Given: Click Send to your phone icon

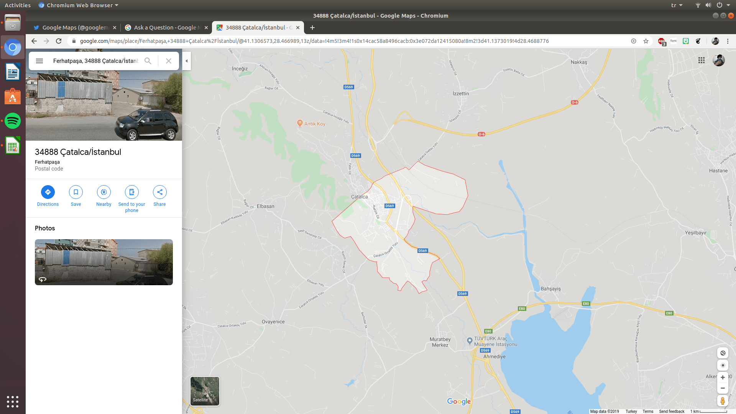Looking at the screenshot, I should pos(131,192).
